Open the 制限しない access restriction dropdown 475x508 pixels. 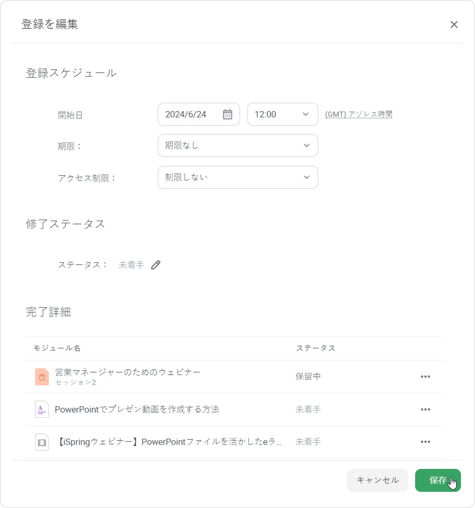tap(238, 177)
